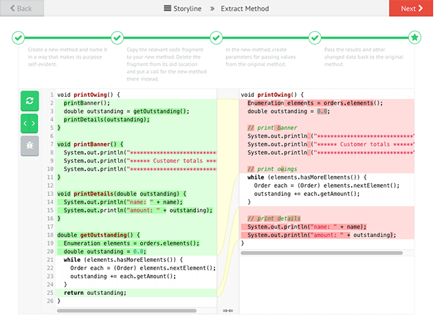Click the green progress bar between steps one and two
Image resolution: width=440 pixels, height=330 pixels.
68,37
